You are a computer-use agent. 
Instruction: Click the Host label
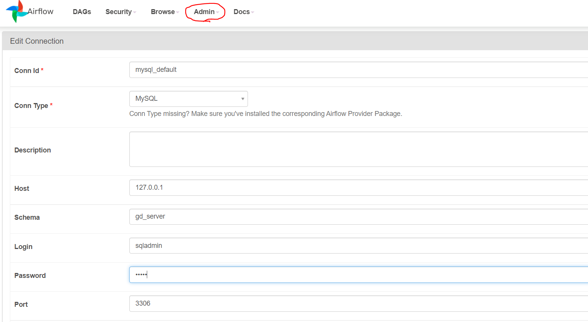(22, 189)
